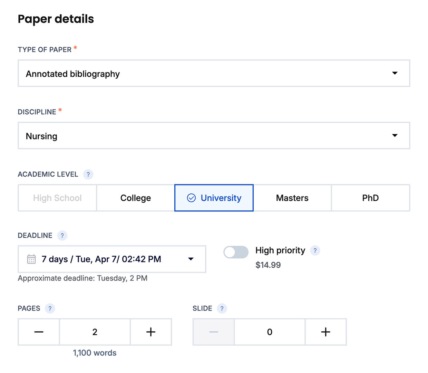Click the Academic Level help icon
Viewport: 428px width, 373px height.
tap(88, 174)
